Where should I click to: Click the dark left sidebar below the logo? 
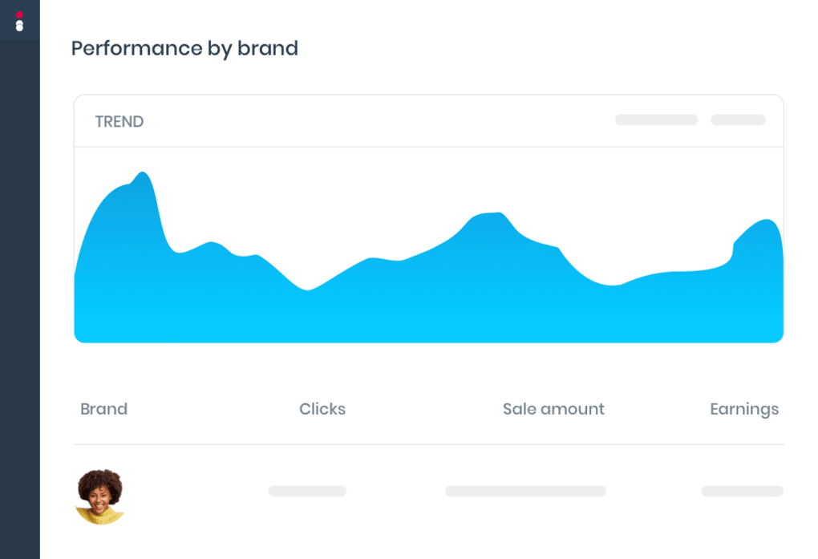[x=19, y=281]
